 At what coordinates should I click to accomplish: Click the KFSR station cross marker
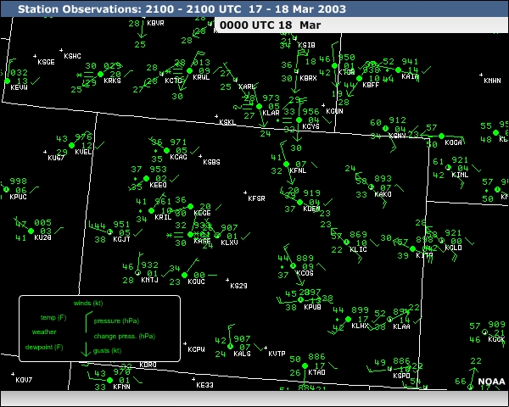[x=245, y=192]
